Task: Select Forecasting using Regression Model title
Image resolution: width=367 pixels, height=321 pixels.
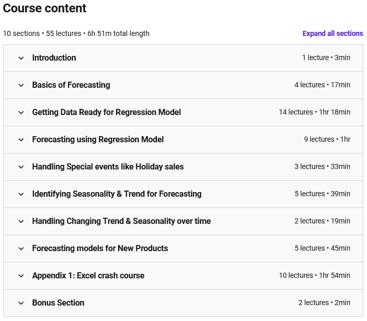Action: (98, 139)
